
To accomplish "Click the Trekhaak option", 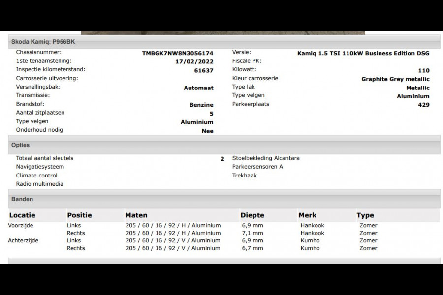I will coord(244,176).
